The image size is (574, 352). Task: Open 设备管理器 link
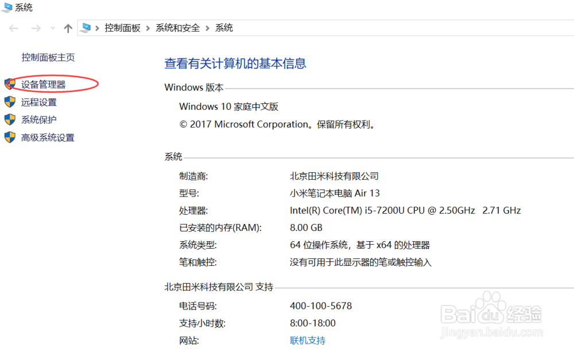click(x=43, y=84)
